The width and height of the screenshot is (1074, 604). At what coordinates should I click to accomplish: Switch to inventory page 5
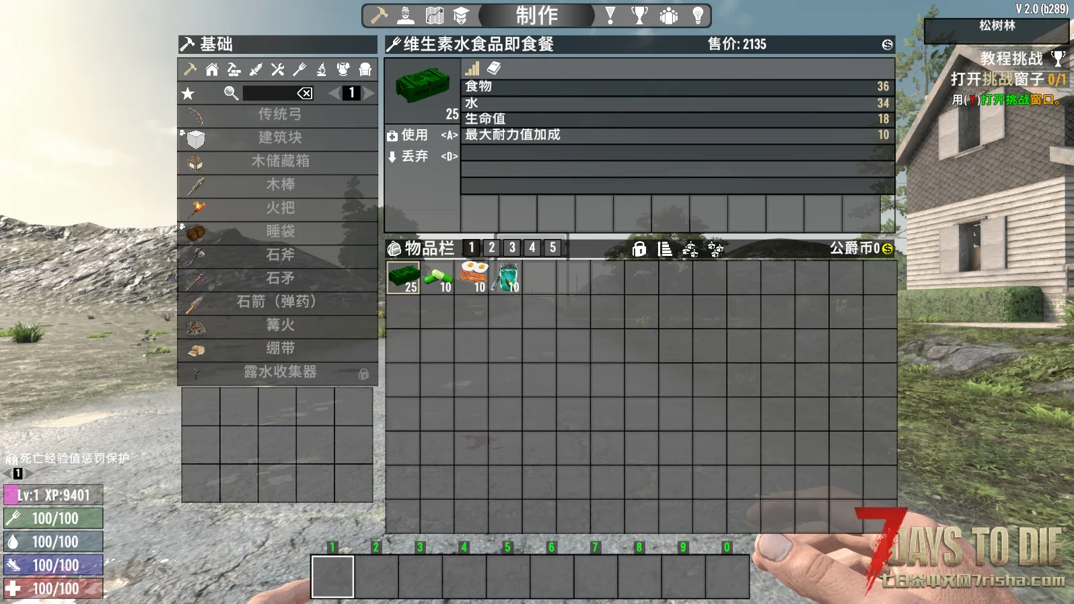tap(552, 248)
